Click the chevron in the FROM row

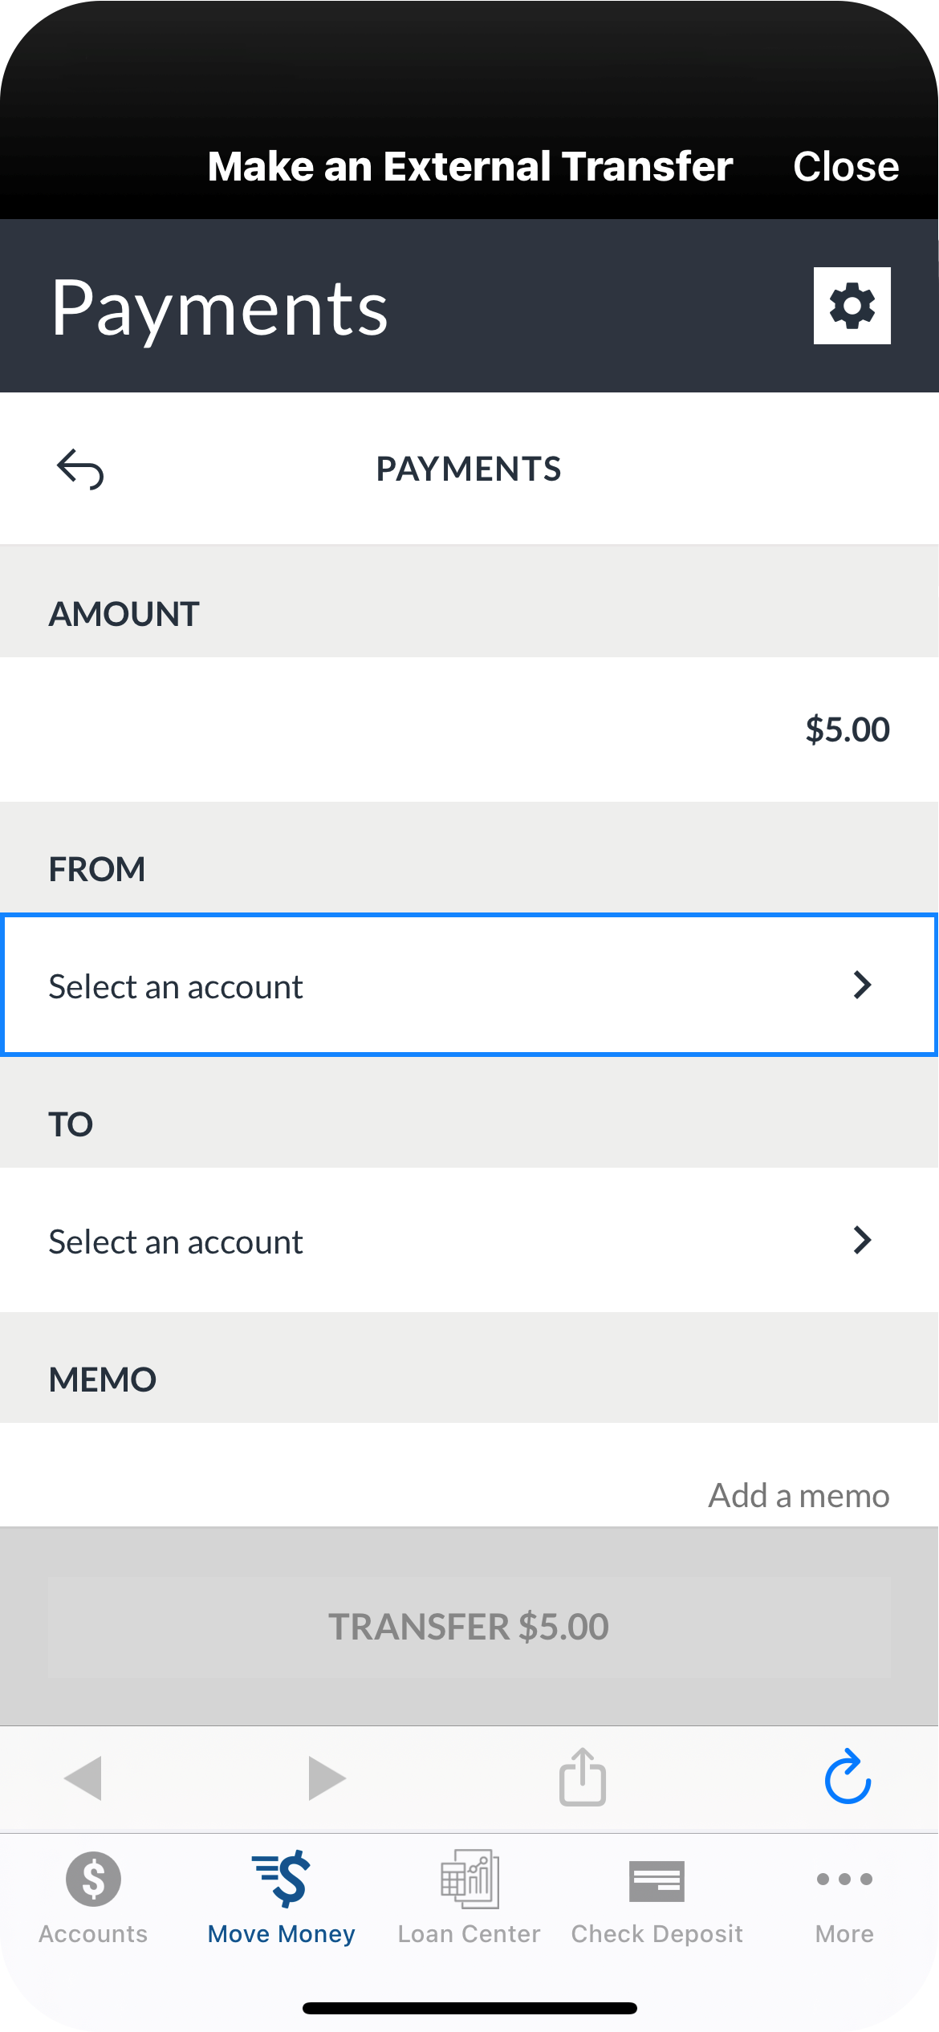click(863, 986)
